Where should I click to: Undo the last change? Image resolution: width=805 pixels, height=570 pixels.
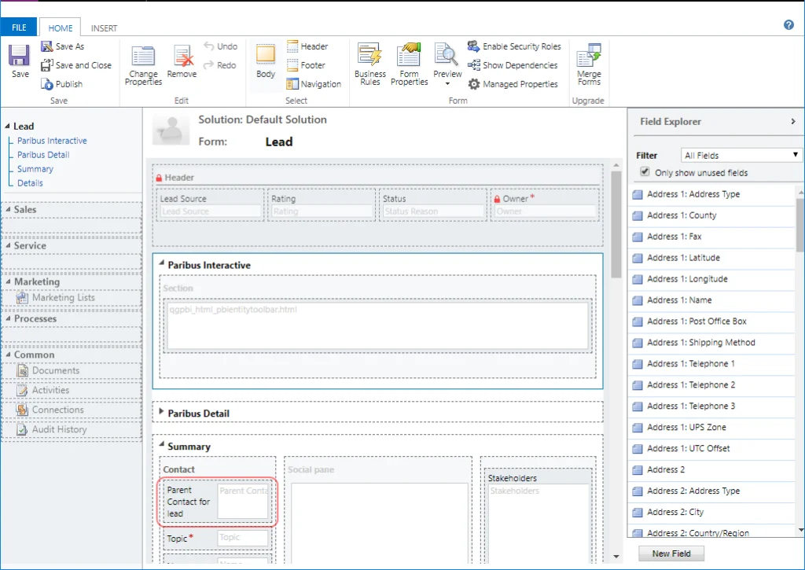(221, 46)
